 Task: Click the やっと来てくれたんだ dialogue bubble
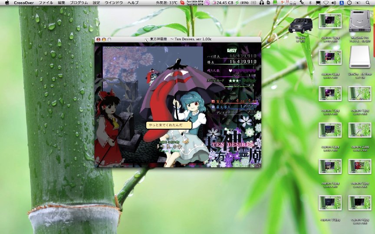pyautogui.click(x=169, y=125)
